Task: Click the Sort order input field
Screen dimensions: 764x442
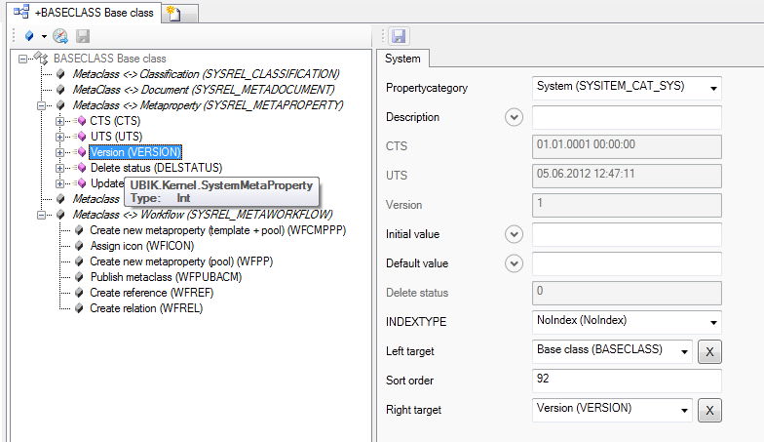Action: [626, 380]
